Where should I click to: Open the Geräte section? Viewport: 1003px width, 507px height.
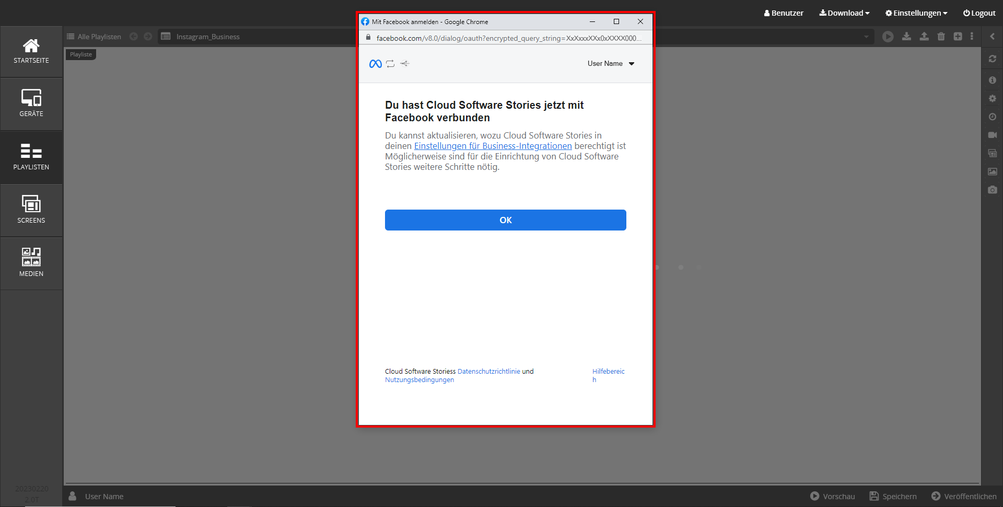pos(31,104)
